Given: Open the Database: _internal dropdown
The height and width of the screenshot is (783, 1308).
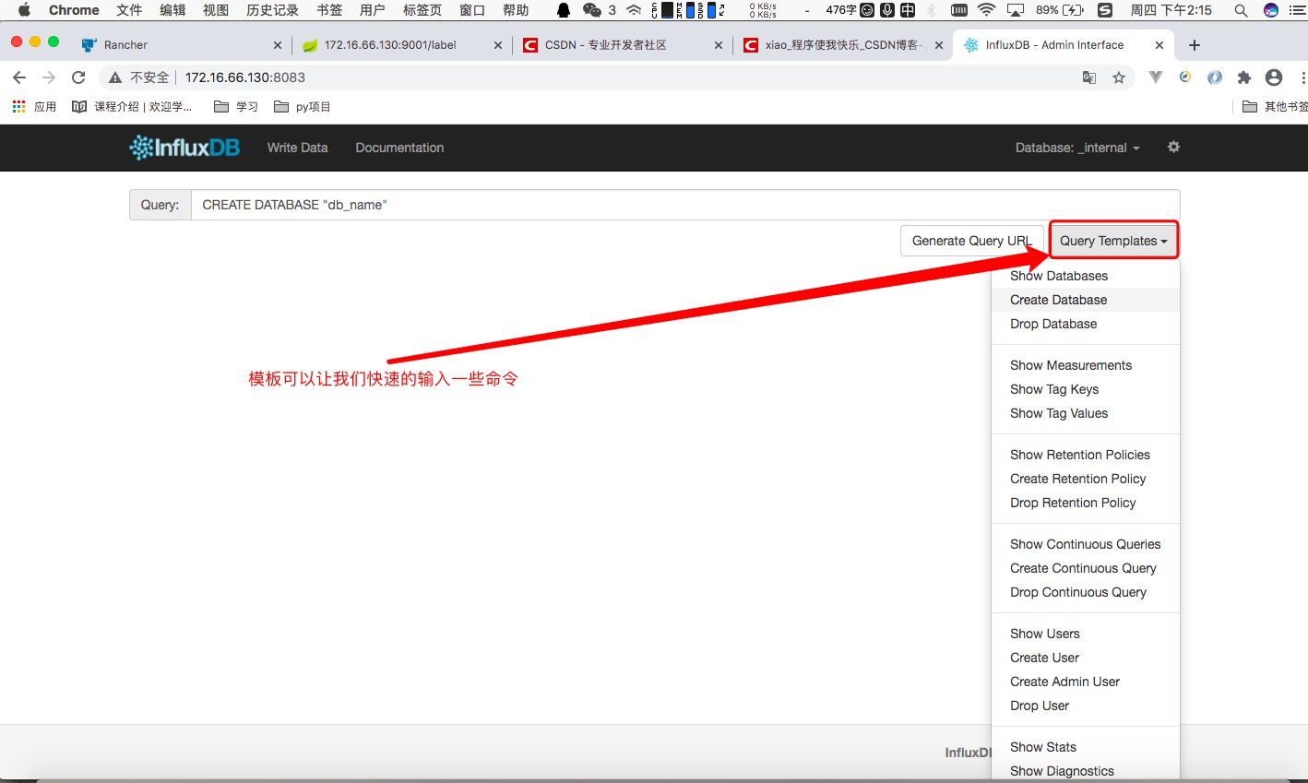Looking at the screenshot, I should (1077, 148).
